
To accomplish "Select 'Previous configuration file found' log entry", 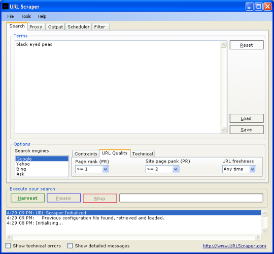I will [133, 218].
